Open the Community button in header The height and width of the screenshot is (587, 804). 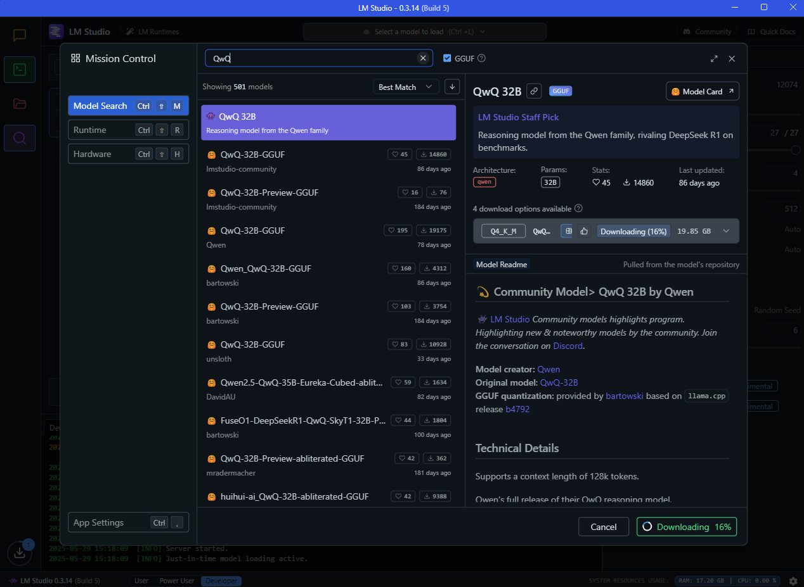pyautogui.click(x=707, y=32)
